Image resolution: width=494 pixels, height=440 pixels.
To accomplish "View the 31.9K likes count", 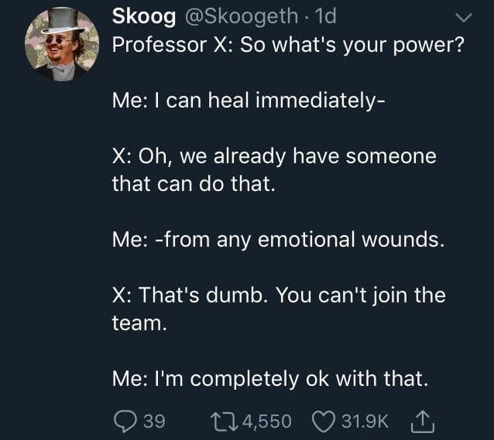I will [x=365, y=421].
